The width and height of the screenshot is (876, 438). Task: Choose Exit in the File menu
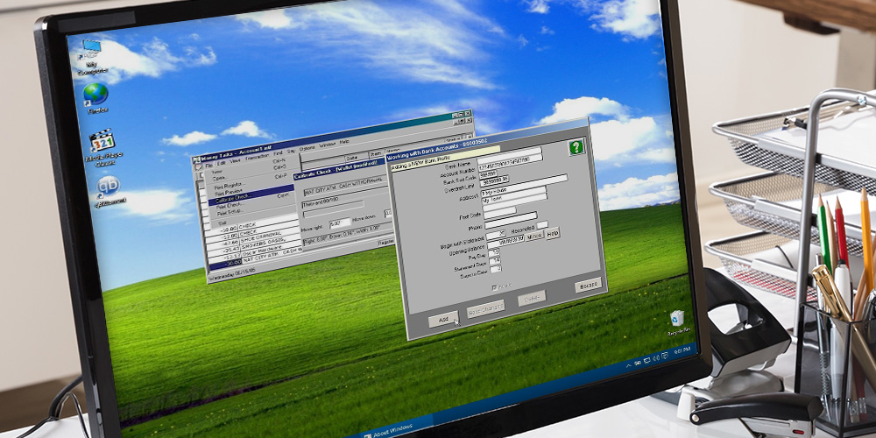point(223,223)
